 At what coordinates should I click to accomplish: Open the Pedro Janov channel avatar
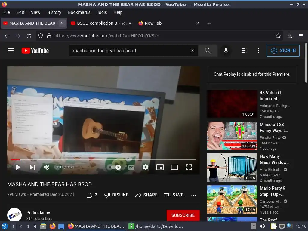click(x=14, y=215)
